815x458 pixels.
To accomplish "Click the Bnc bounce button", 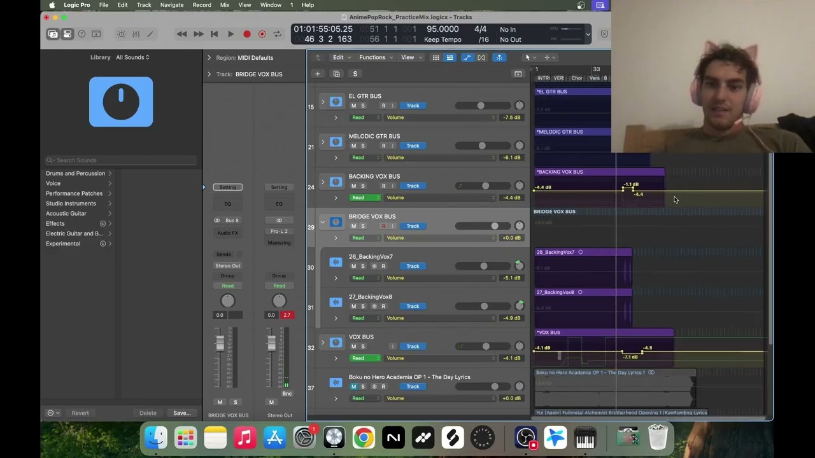I will pos(287,394).
